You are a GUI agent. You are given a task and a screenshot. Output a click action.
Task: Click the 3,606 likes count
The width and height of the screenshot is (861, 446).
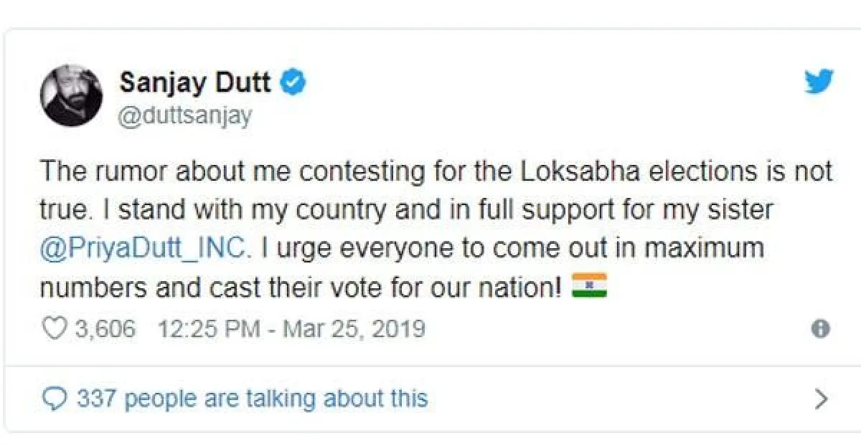point(105,329)
